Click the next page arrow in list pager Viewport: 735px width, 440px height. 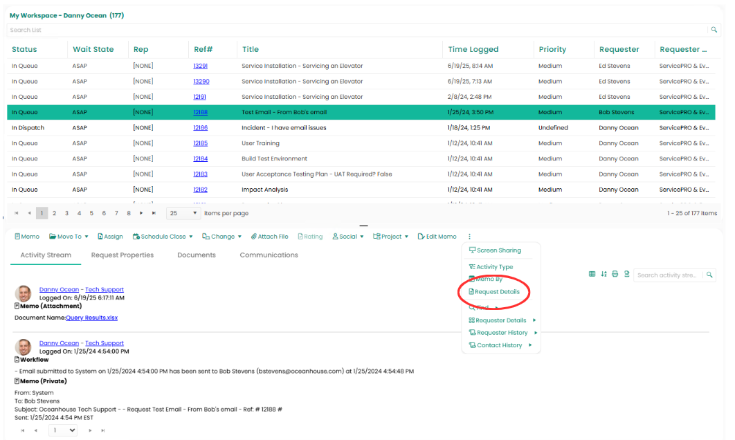coord(141,213)
